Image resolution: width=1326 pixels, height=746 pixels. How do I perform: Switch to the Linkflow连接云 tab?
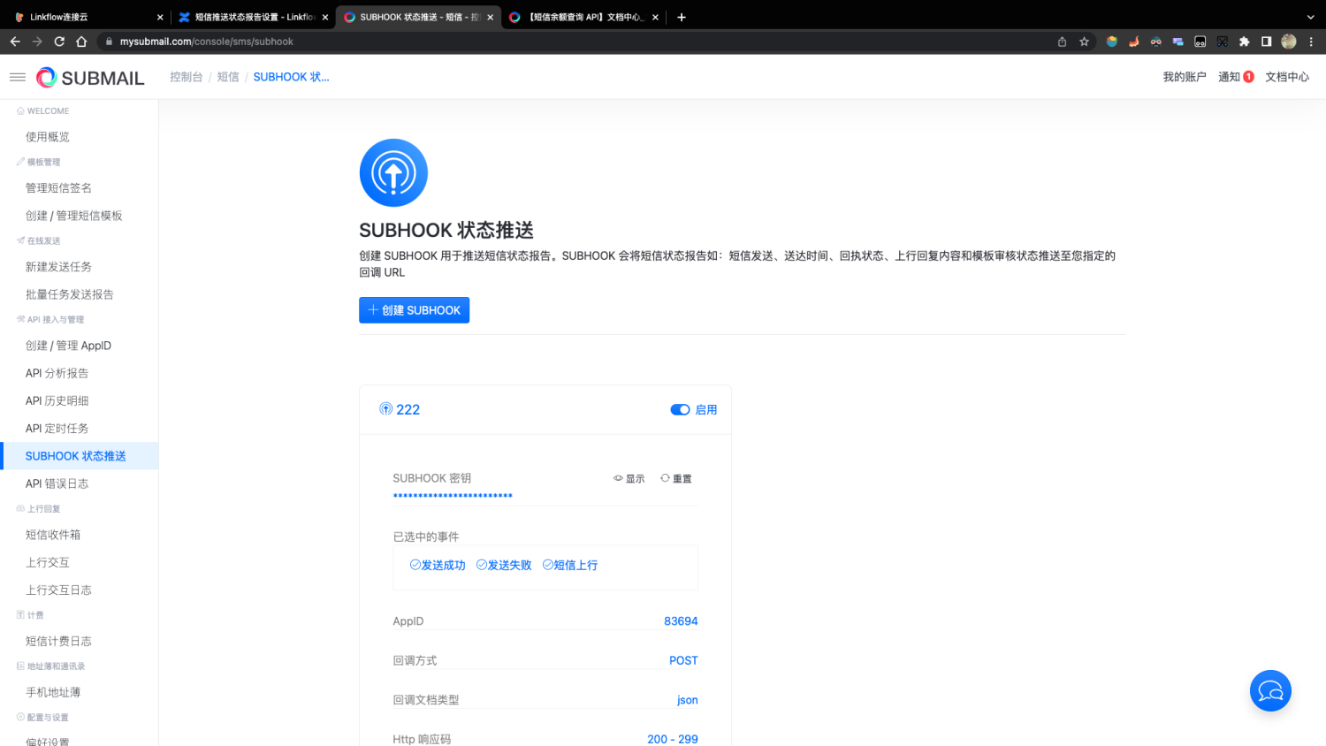click(87, 17)
